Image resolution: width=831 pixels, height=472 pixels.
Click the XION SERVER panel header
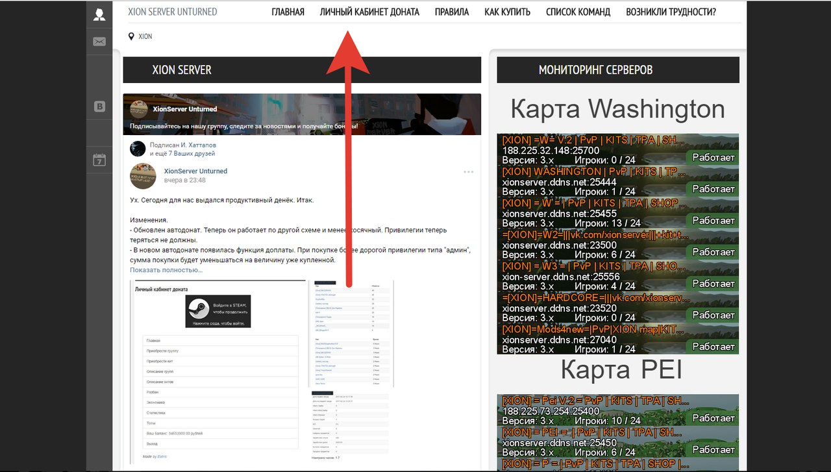point(302,70)
